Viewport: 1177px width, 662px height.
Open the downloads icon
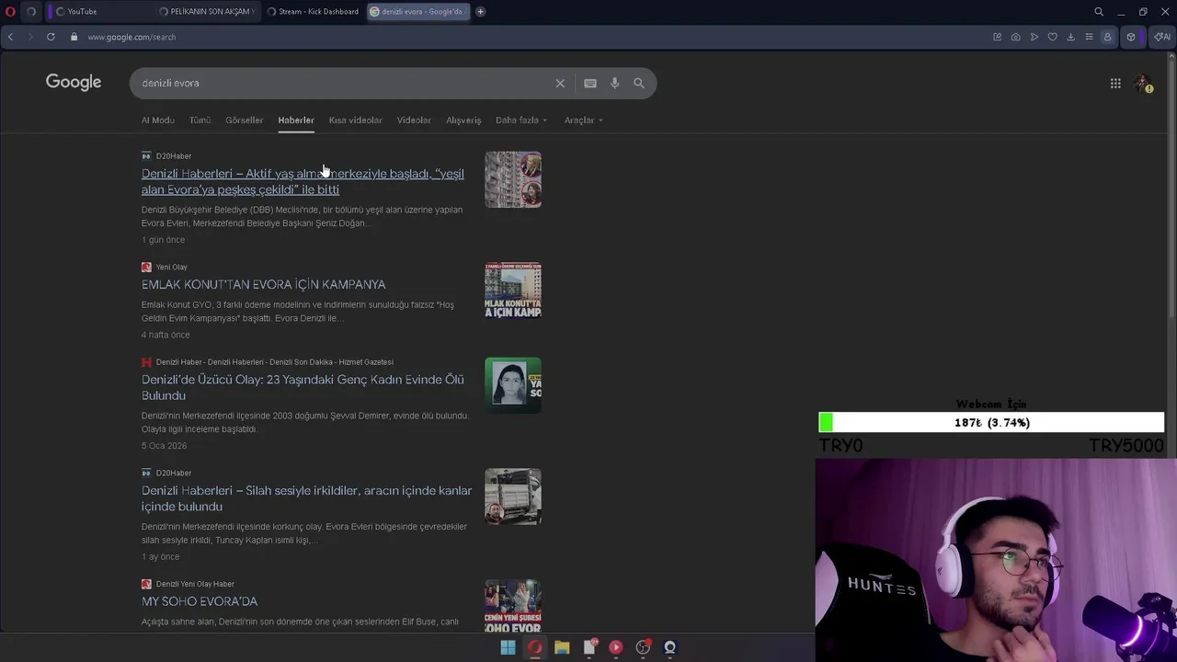[x=1070, y=37]
